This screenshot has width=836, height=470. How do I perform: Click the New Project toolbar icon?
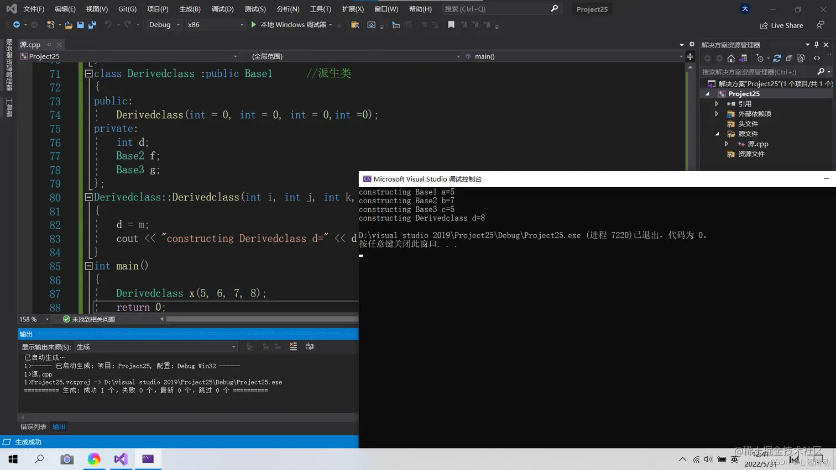pos(50,25)
